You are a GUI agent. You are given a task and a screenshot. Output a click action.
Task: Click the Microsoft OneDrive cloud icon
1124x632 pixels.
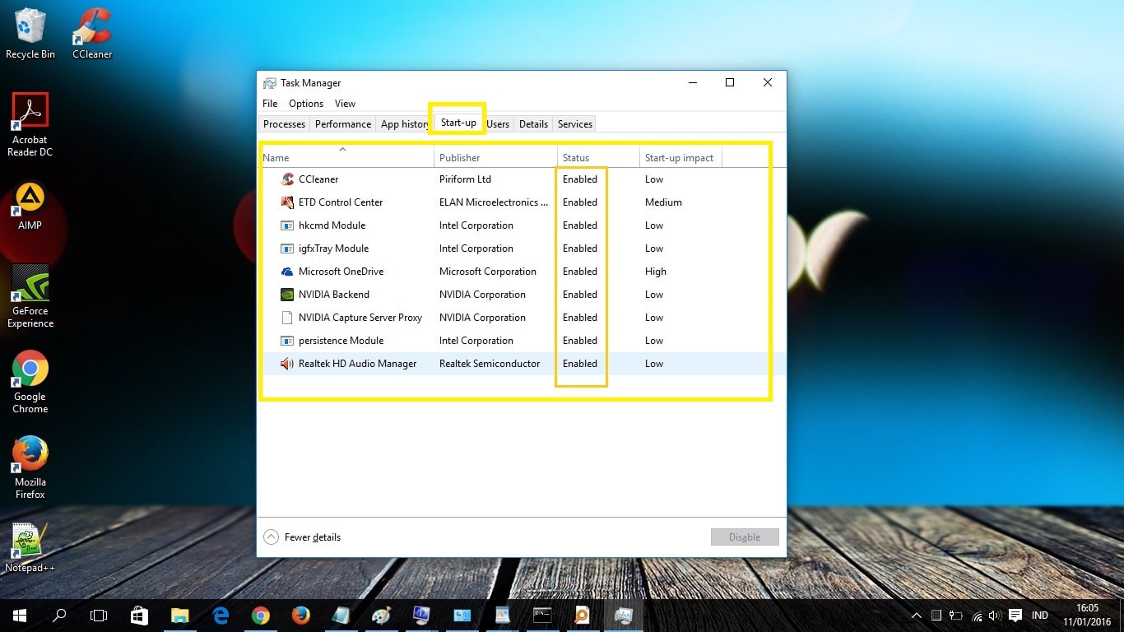288,272
